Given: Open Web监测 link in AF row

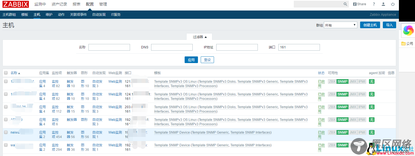Looking at the screenshot, I should [x=115, y=120].
